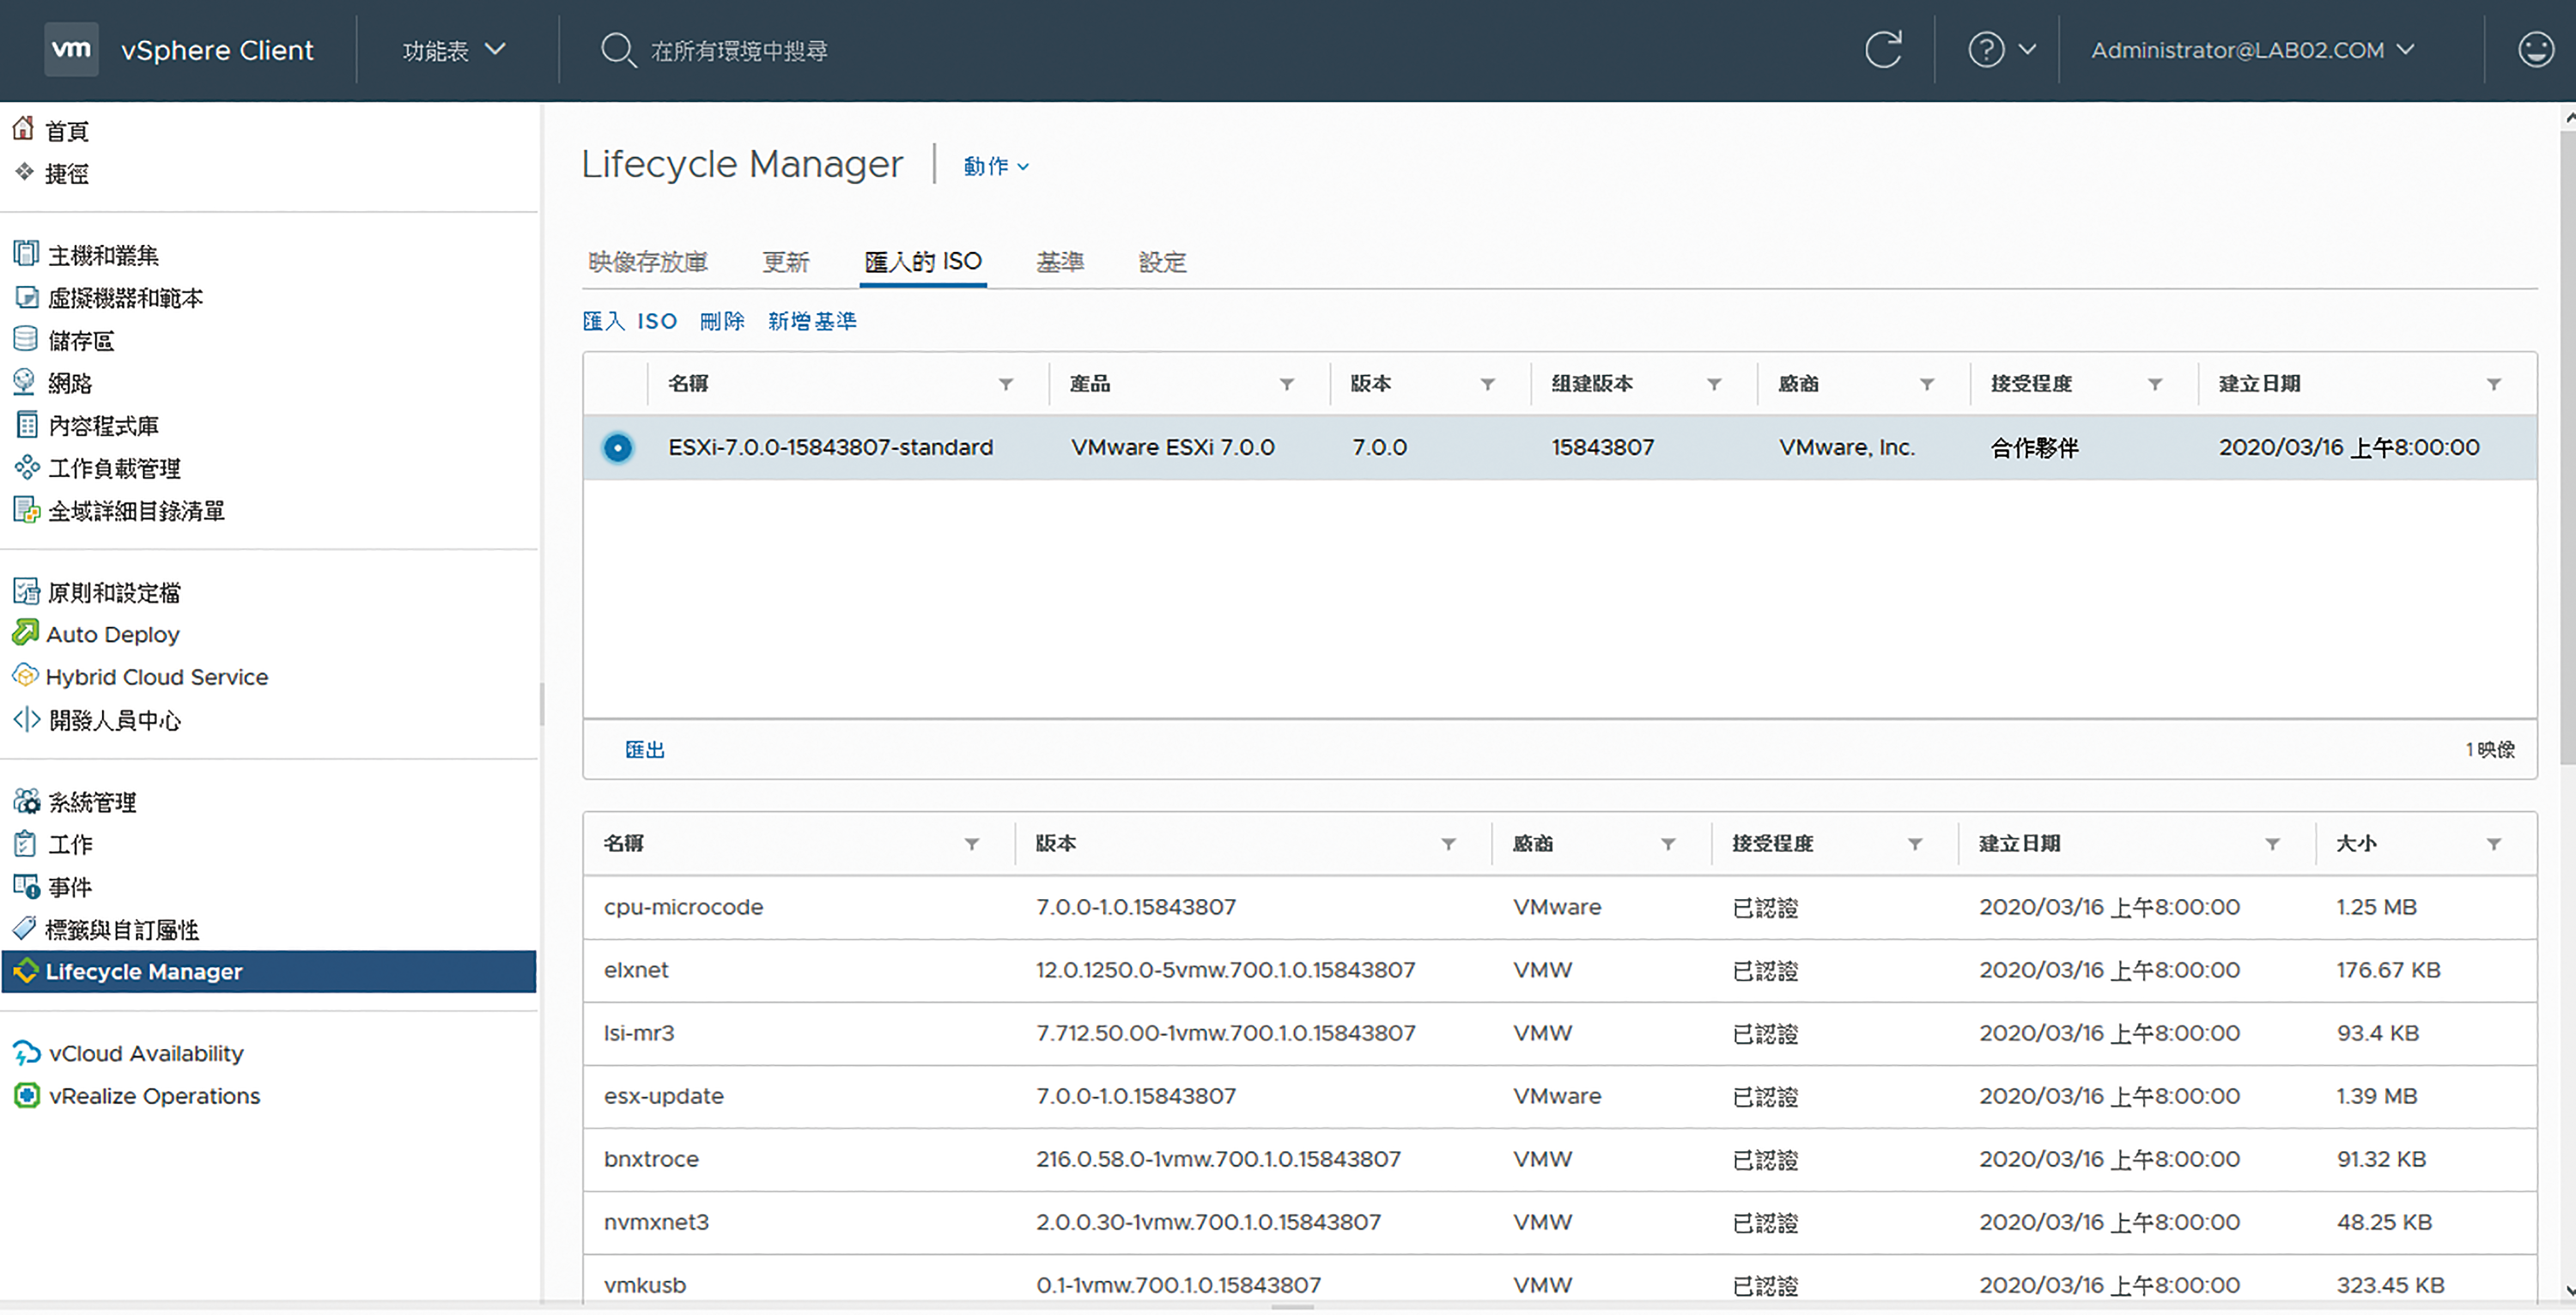
Task: Click the esx-update row name
Action: [x=663, y=1097]
